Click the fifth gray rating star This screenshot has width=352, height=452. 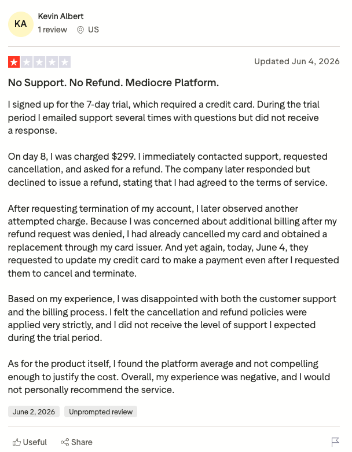(65, 62)
